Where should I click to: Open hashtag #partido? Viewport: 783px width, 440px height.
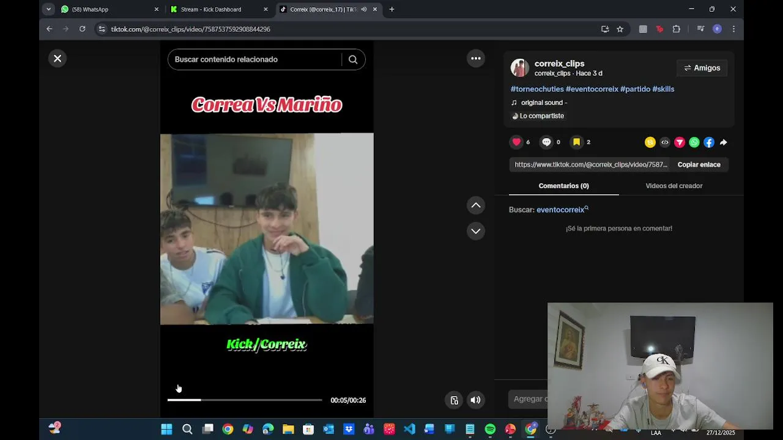[635, 89]
